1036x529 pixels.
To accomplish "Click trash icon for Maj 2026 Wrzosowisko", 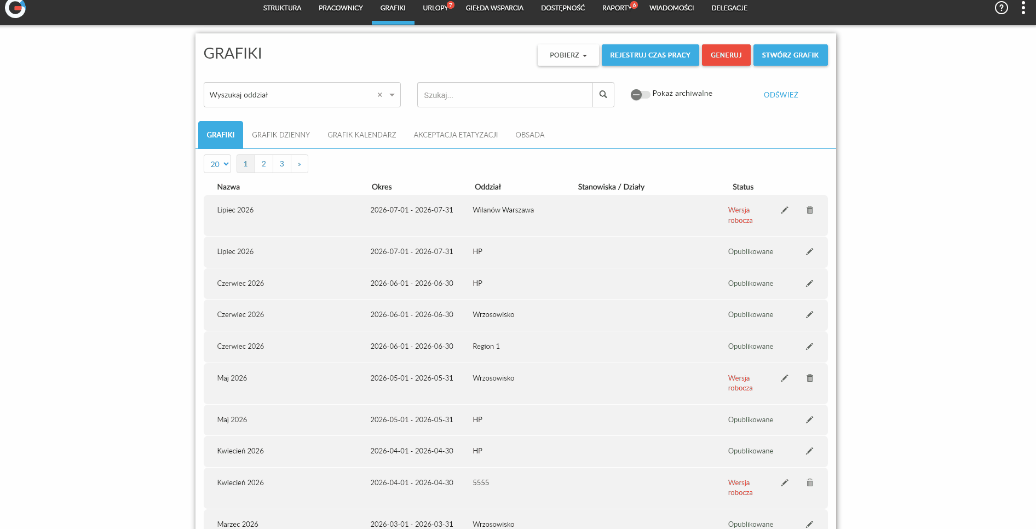I will (x=810, y=378).
